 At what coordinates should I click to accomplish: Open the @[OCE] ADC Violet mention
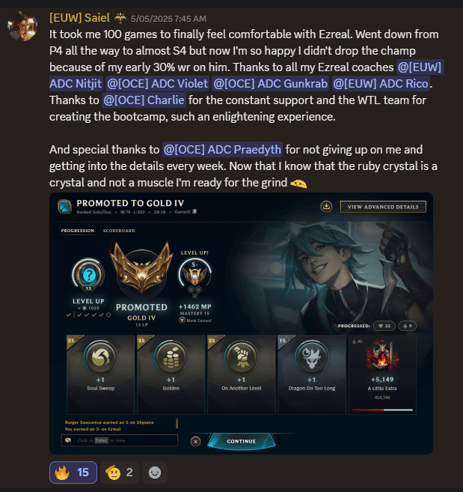pos(157,83)
